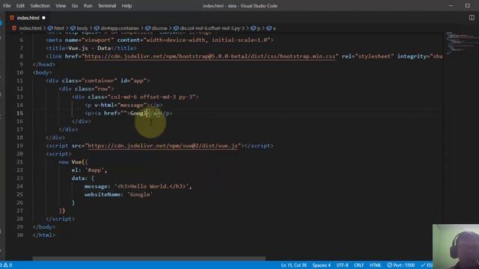Click line number 21 in gutter
Viewport: 479px width, 269px height.
point(19,162)
